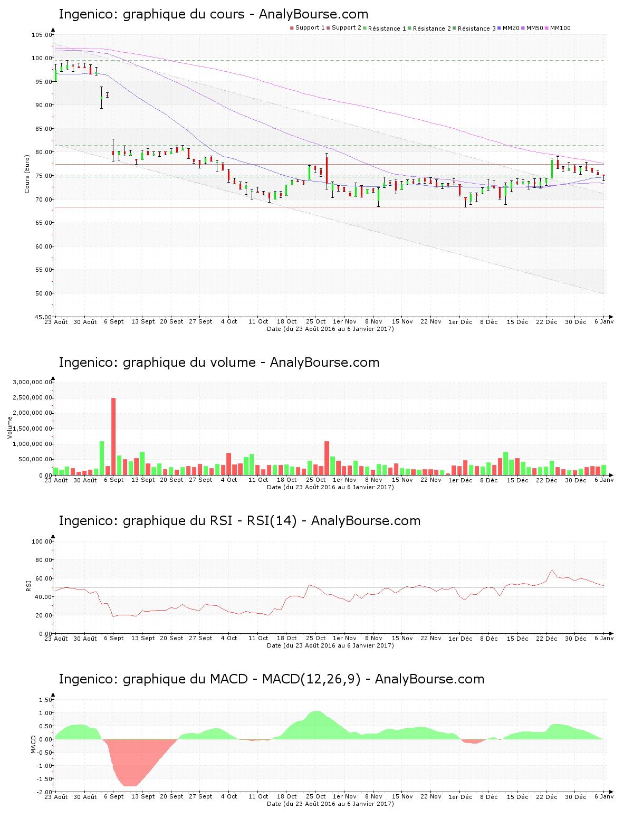The image size is (633, 818).
Task: Click the 75.00 value on the price axis
Action: (x=43, y=176)
